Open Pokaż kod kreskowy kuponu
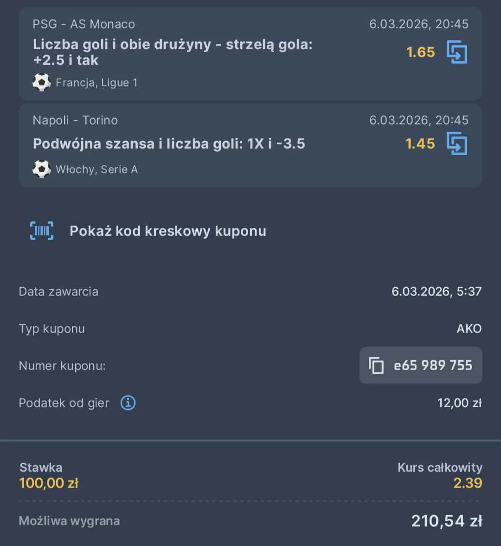Viewport: 501px width, 546px height. [x=167, y=231]
